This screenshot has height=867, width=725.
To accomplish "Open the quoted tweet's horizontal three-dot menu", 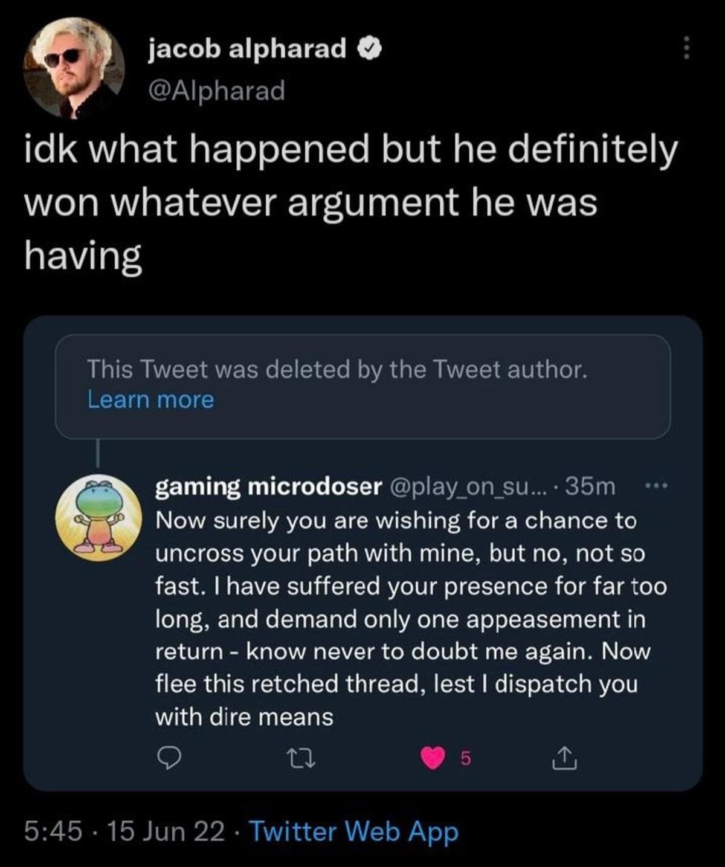I will [x=655, y=486].
